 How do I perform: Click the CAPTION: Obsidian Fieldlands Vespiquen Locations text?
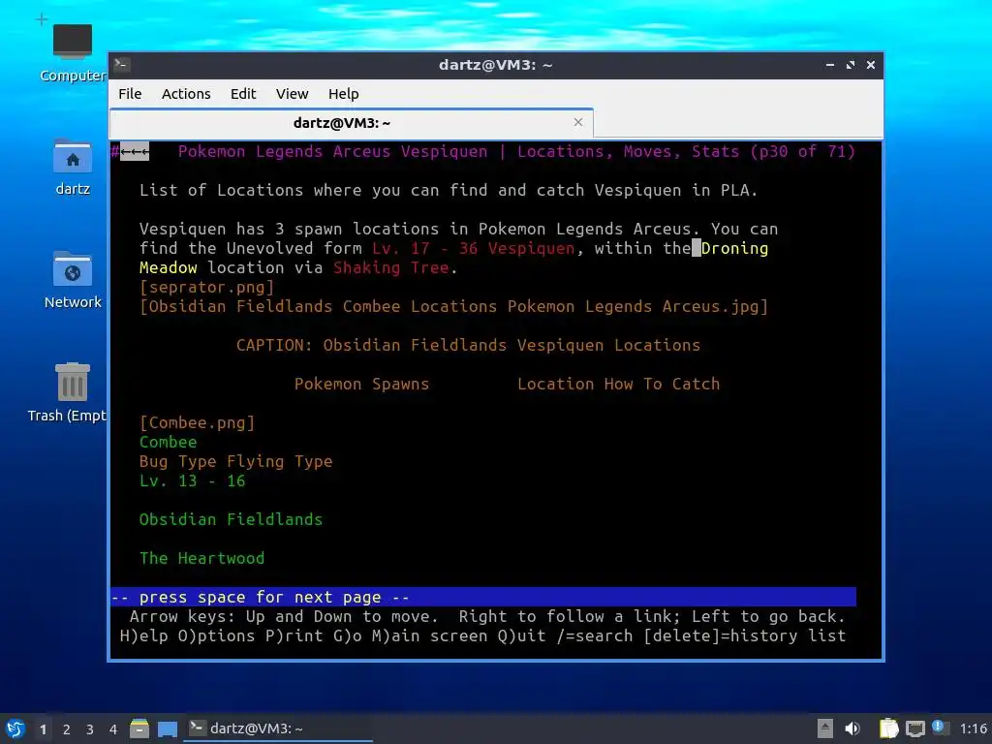click(468, 345)
